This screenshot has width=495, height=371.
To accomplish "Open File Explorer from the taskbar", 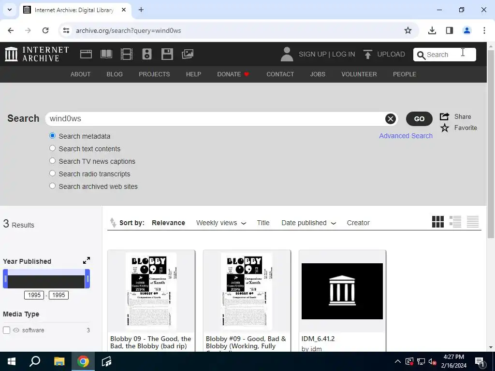I will (x=59, y=361).
